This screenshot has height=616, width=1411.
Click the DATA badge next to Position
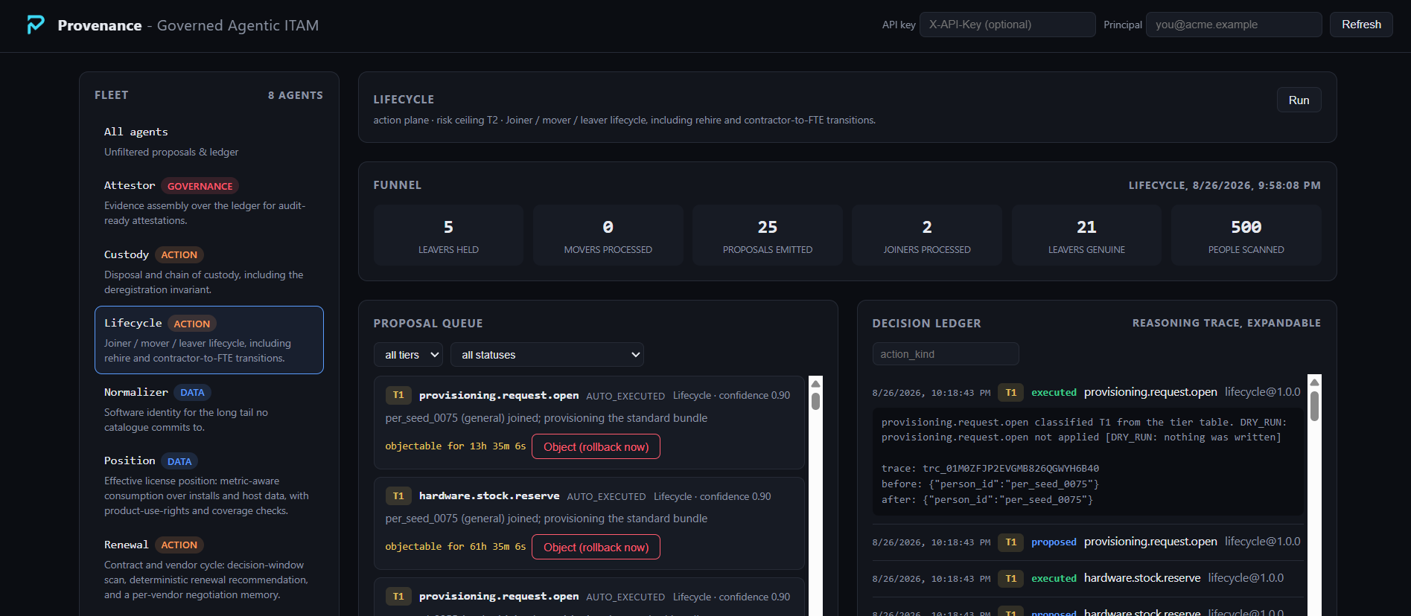[179, 461]
